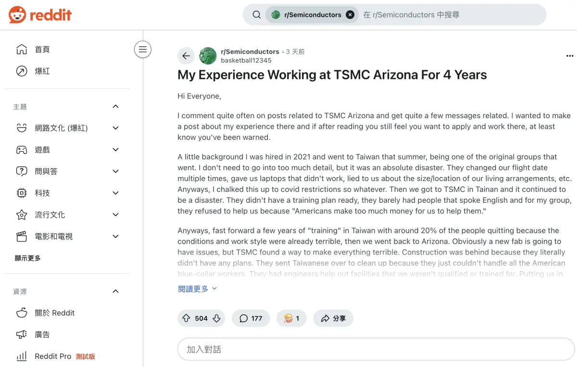Collapse the sidebar with the hamburger button

click(x=143, y=49)
